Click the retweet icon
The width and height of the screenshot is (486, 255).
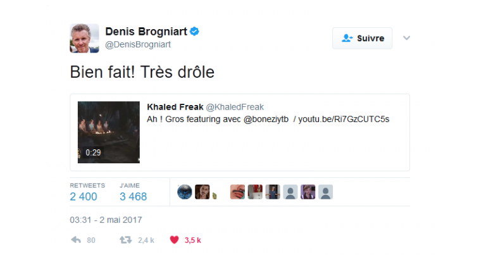point(126,240)
